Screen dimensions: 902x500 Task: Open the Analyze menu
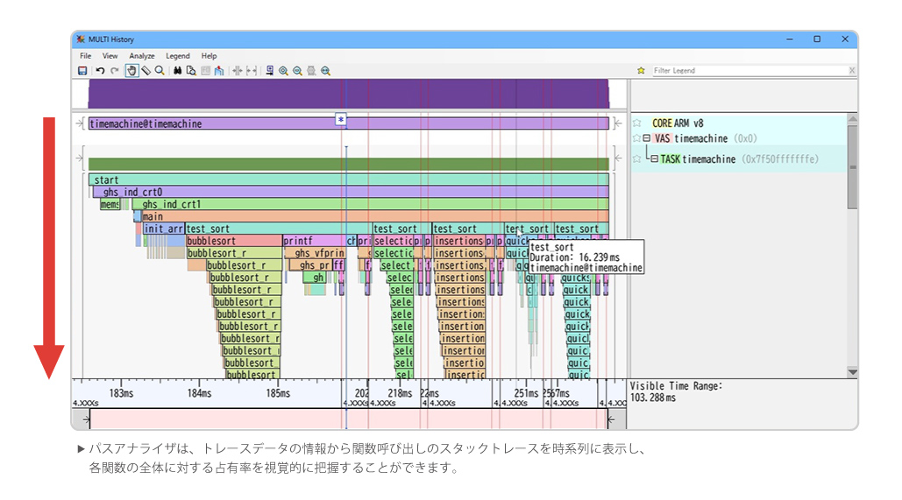pyautogui.click(x=141, y=56)
